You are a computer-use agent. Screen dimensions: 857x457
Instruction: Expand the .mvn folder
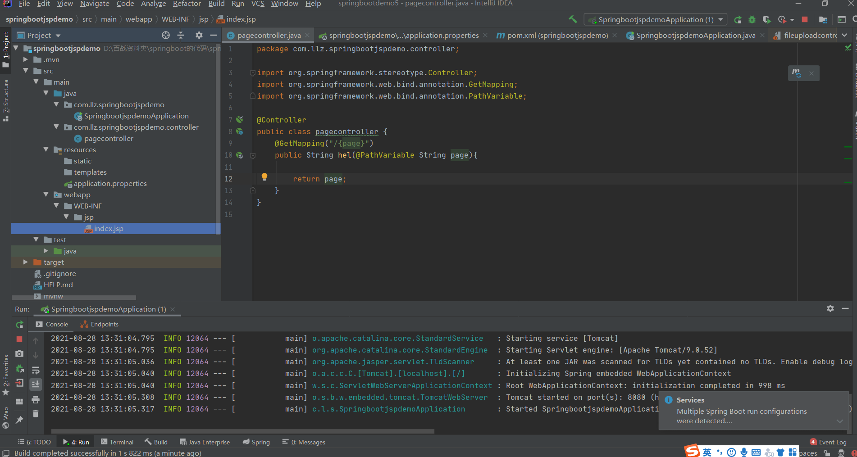(x=26, y=59)
